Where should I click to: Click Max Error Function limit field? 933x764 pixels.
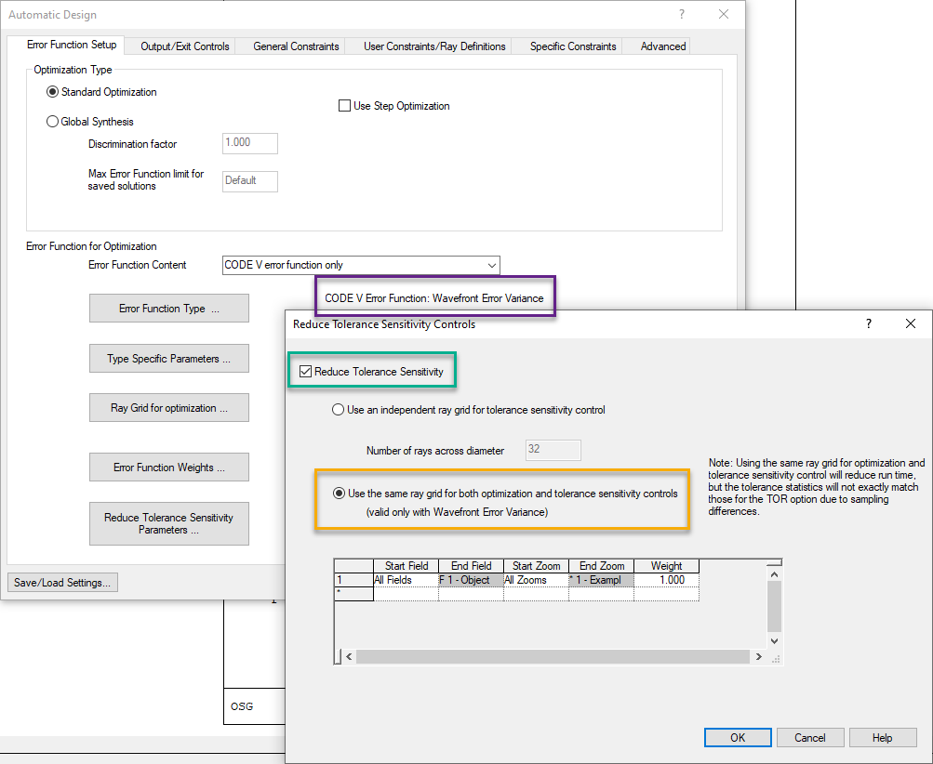250,180
